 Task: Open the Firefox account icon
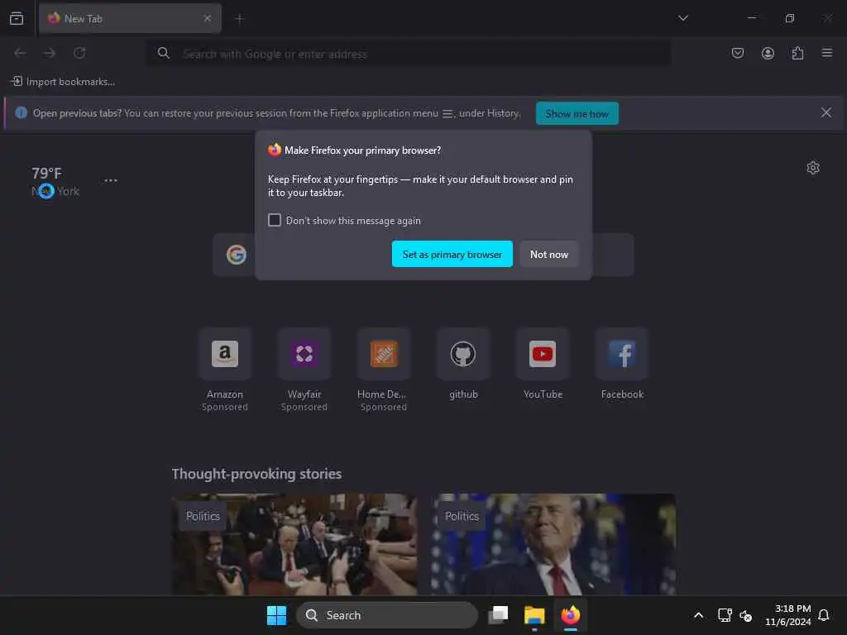pos(768,53)
